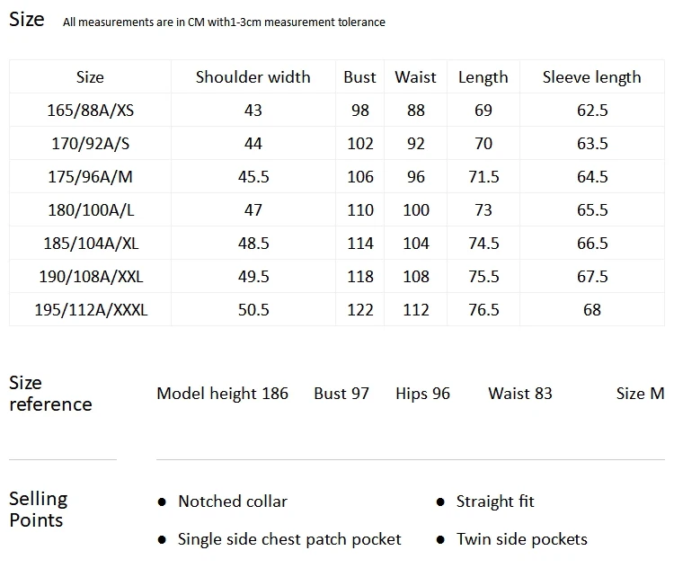
Task: Click the Sleeve length column header
Action: pyautogui.click(x=591, y=77)
